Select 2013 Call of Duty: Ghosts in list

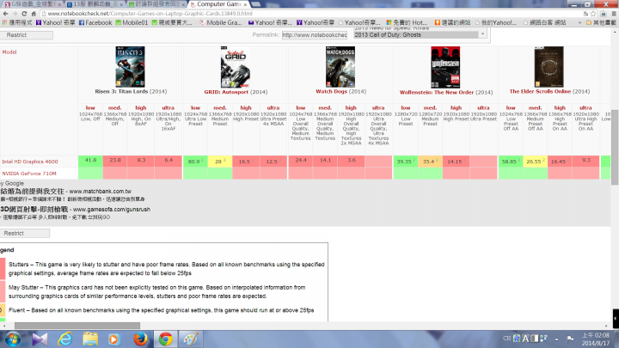click(416, 34)
